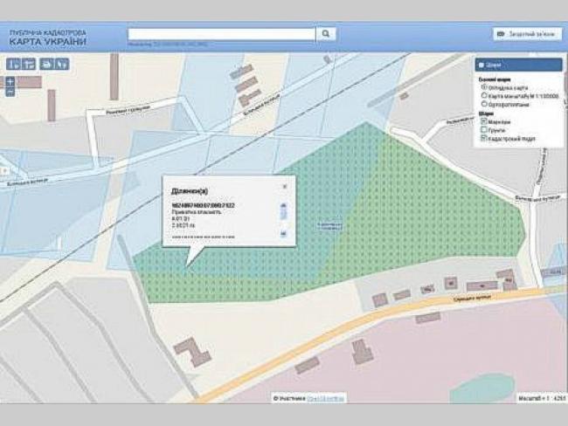Select the Оглядова карта base layer
568x426 pixels.
point(484,87)
